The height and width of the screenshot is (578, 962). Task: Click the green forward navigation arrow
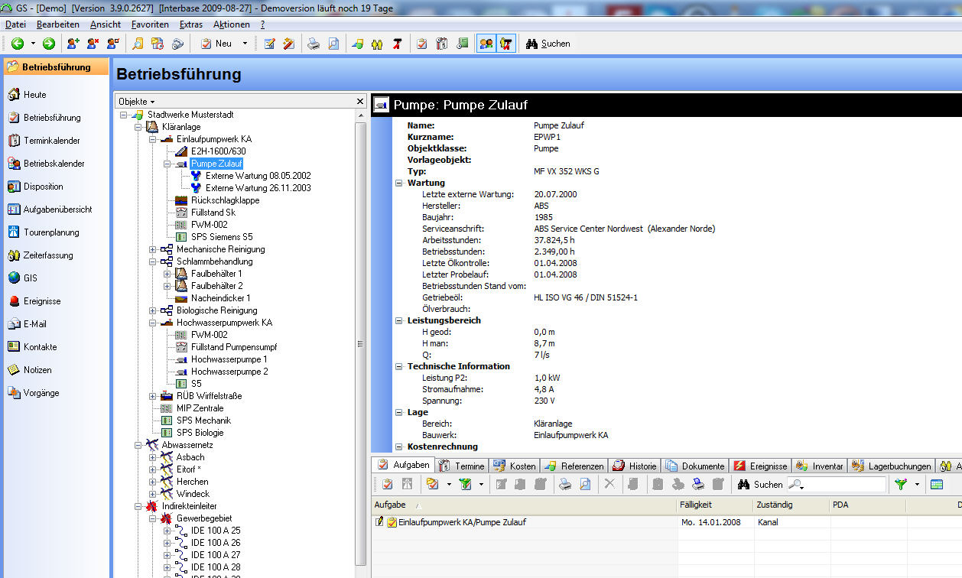[x=48, y=44]
